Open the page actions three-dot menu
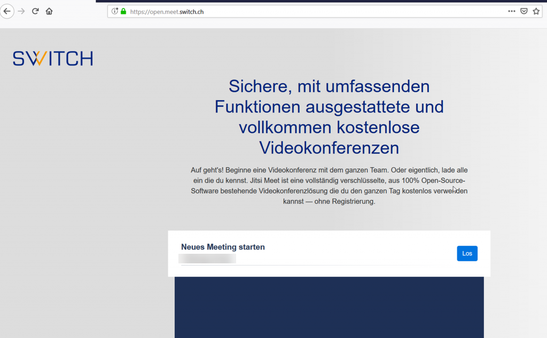 point(511,12)
